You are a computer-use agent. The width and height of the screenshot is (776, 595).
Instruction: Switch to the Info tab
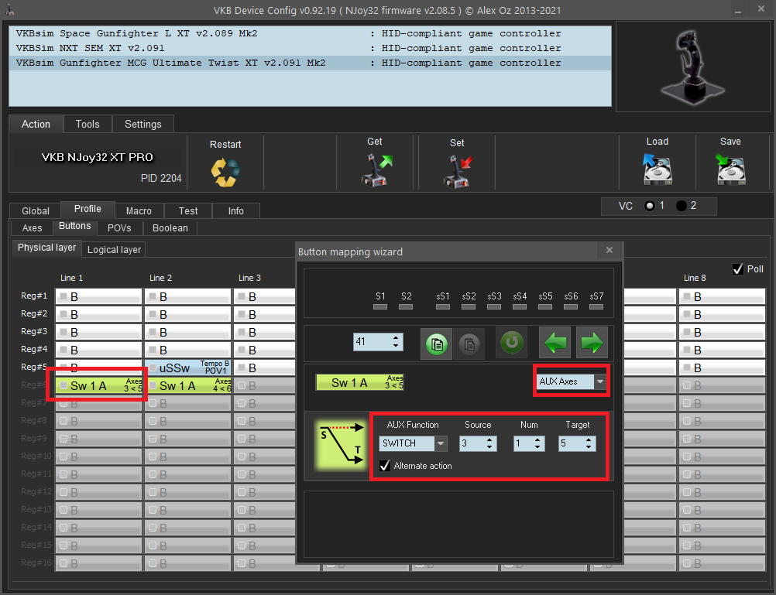(x=236, y=210)
